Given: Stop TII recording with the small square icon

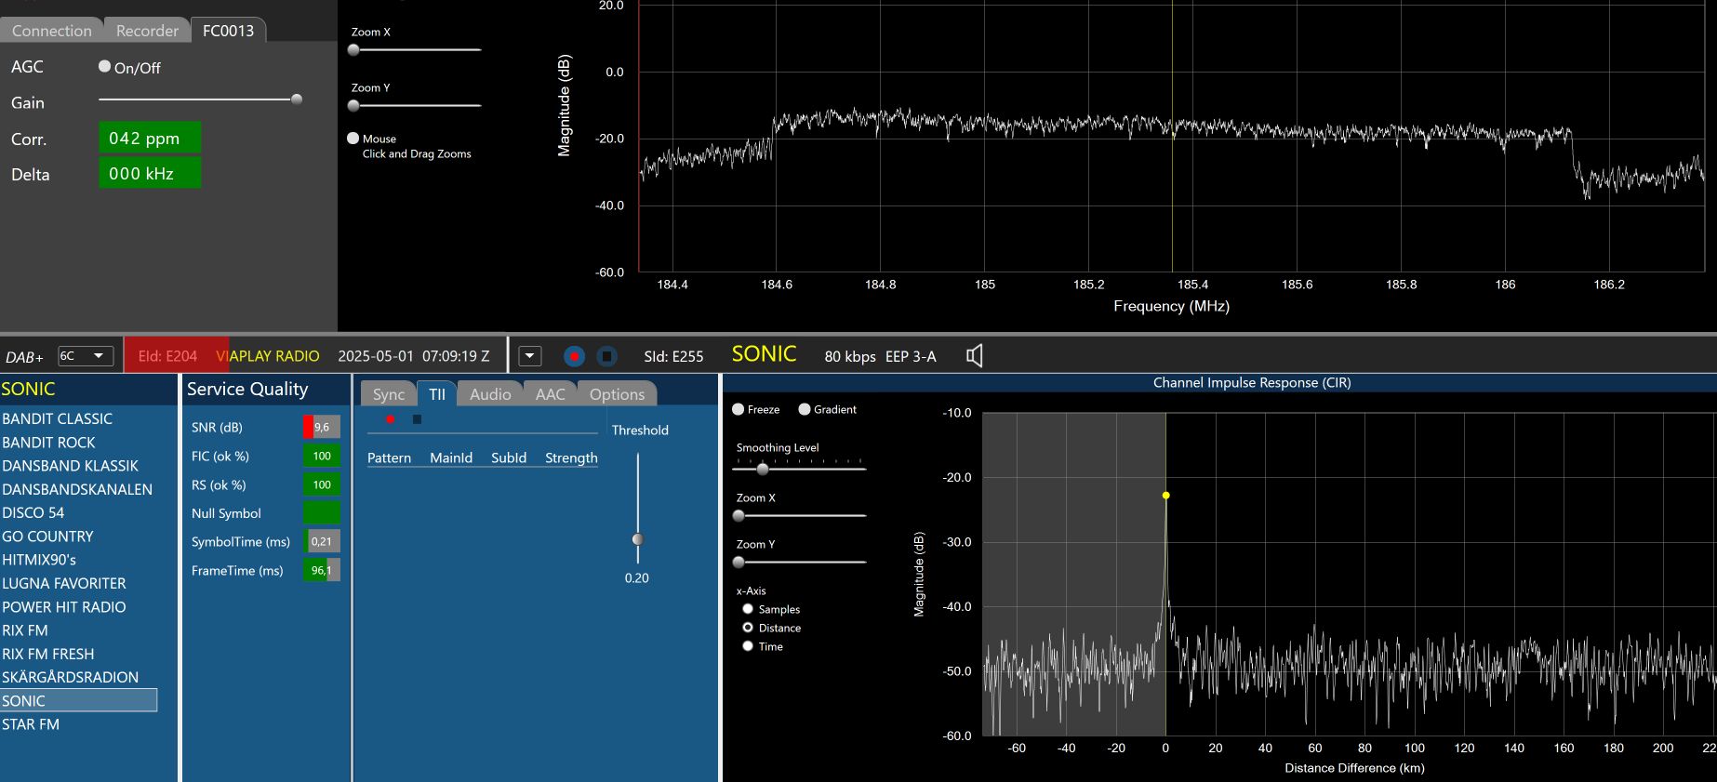Looking at the screenshot, I should click(x=417, y=419).
